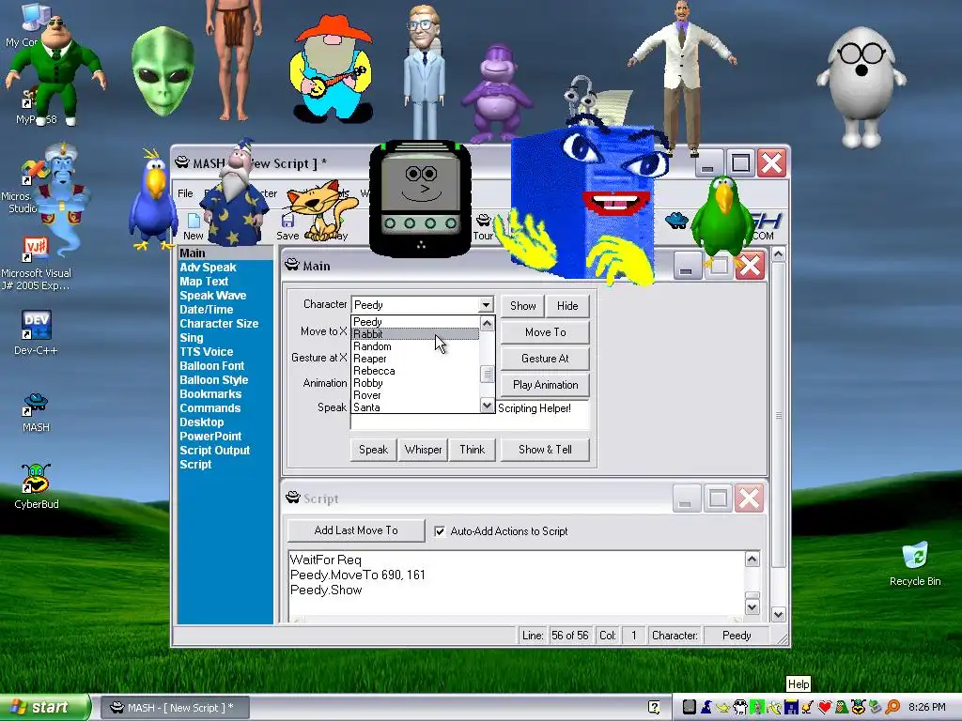Pick Rover from the character list
Viewport: 962px width, 721px height.
click(x=414, y=395)
